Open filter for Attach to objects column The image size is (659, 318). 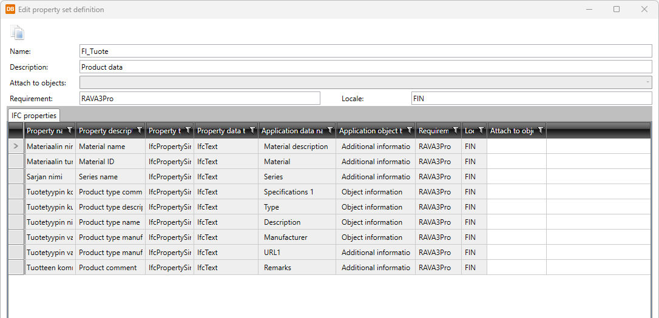[x=541, y=130]
